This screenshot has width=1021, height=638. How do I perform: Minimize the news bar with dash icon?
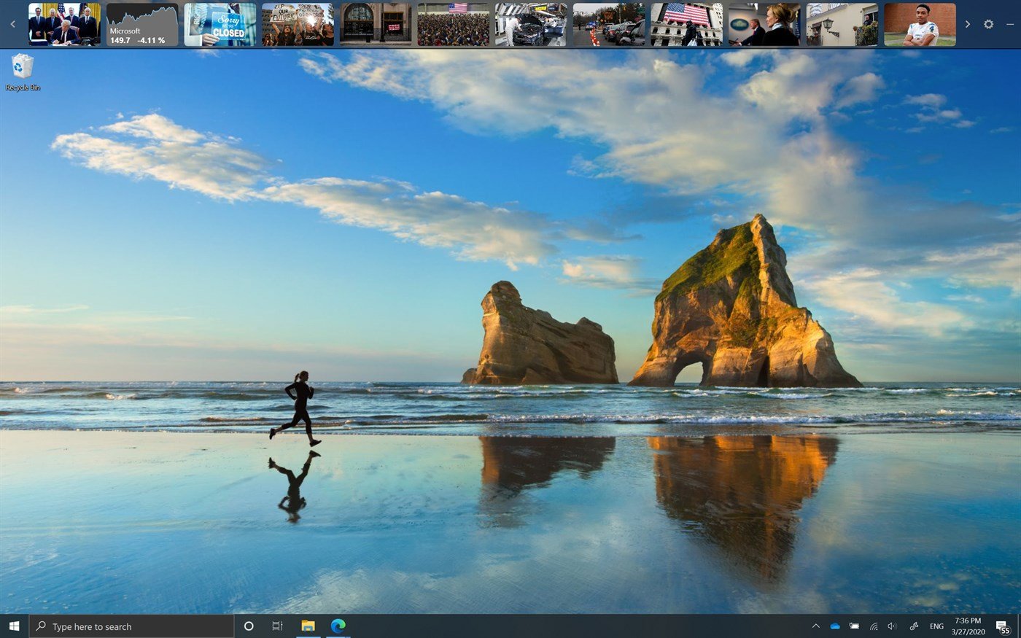[x=1009, y=24]
